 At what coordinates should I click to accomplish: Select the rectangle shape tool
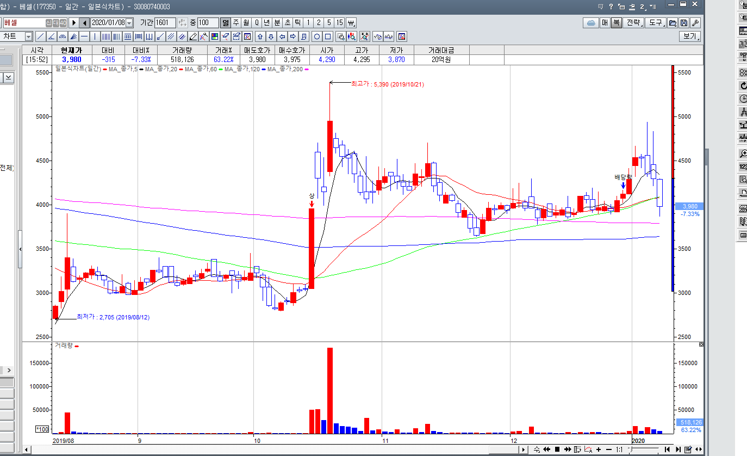[328, 36]
